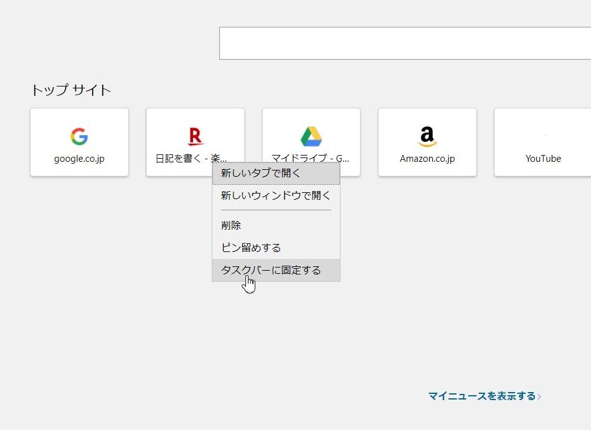Image resolution: width=591 pixels, height=430 pixels.
Task: Open the マイニュースを表示する link
Action: [480, 395]
